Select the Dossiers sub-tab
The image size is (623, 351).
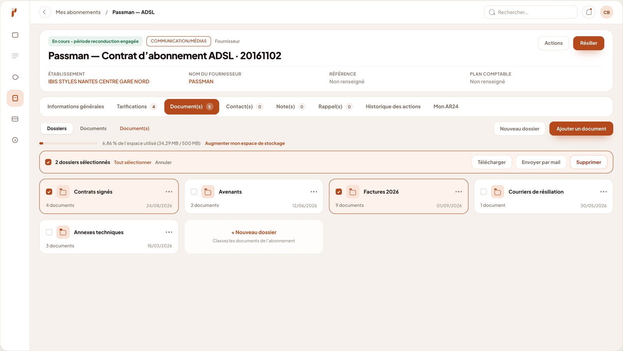pos(57,129)
